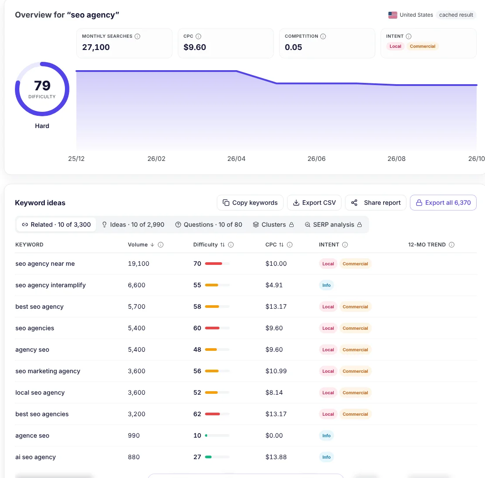Click the Clusters lock icon
485x478 pixels.
(291, 225)
